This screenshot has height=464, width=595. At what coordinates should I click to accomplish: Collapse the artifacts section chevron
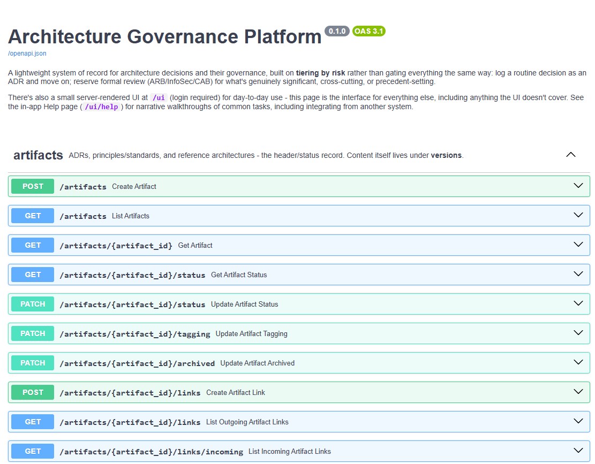pyautogui.click(x=571, y=155)
